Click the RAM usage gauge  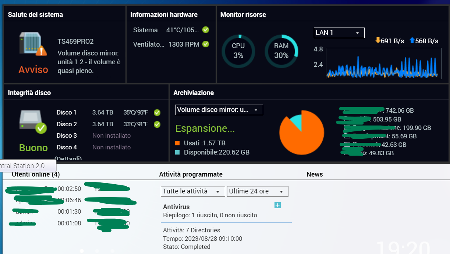[x=281, y=51]
